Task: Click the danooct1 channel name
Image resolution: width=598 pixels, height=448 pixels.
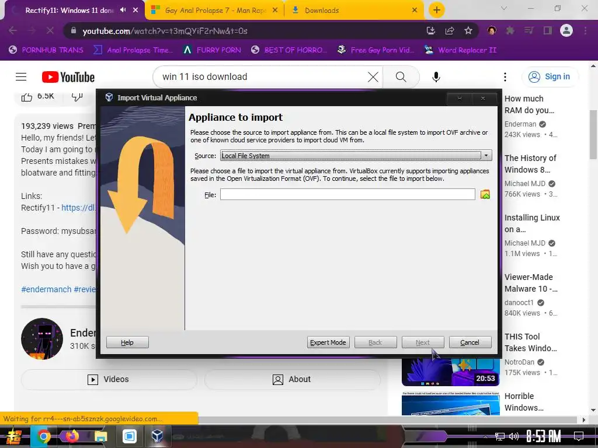Action: [x=519, y=303]
